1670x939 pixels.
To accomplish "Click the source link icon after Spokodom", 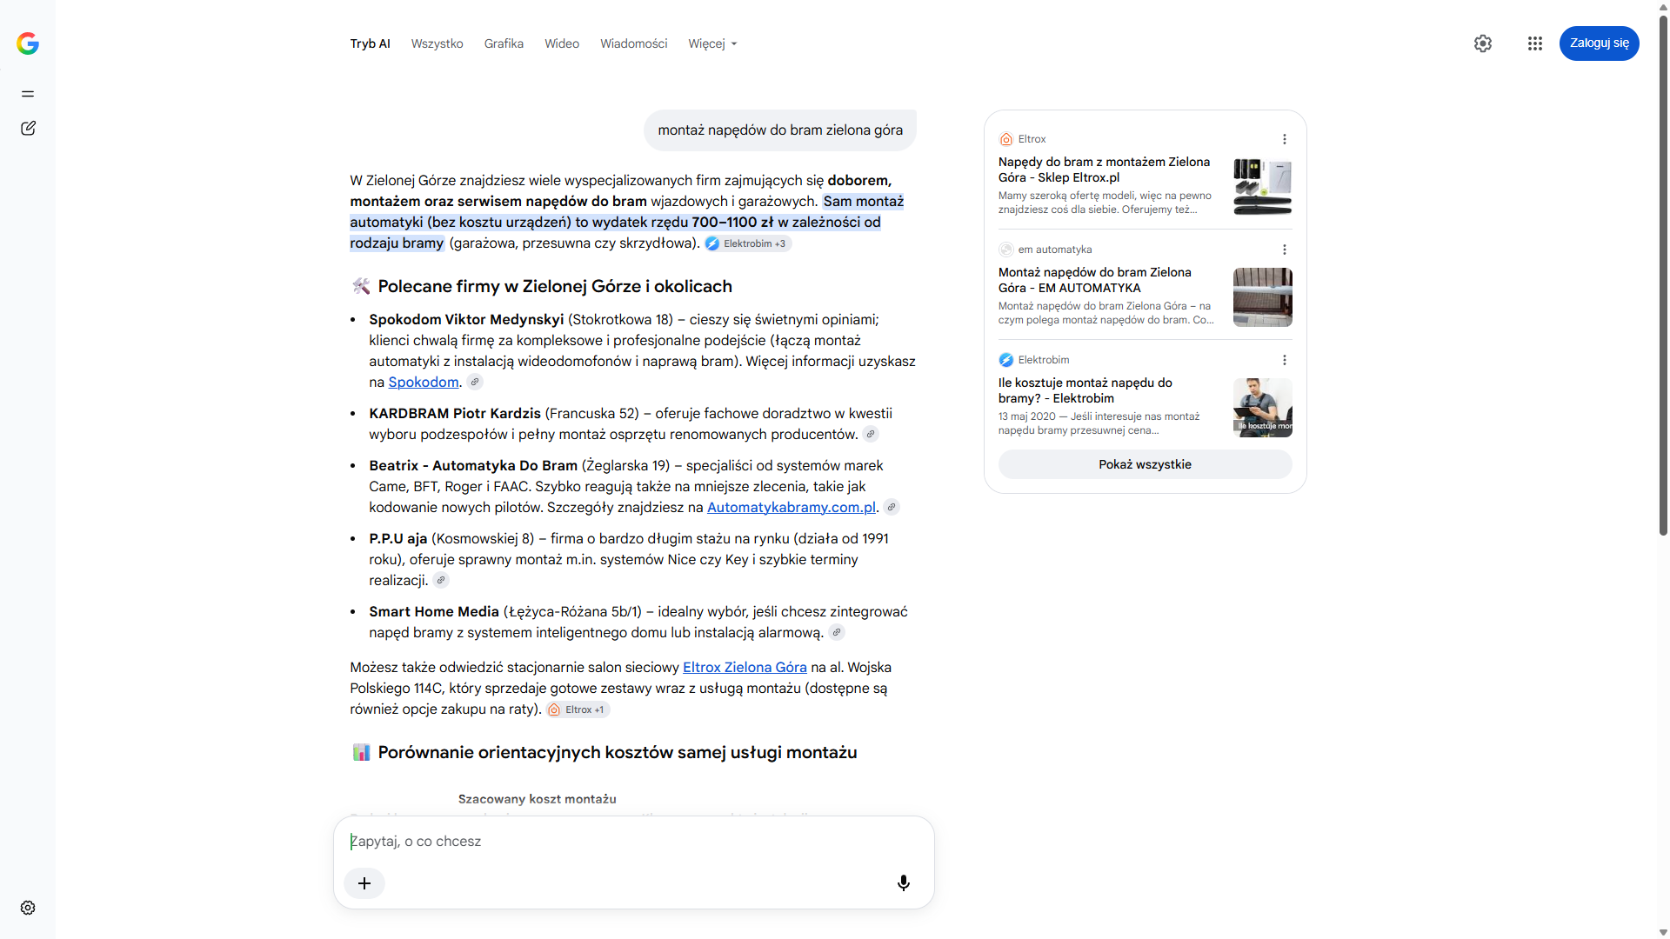I will (x=475, y=382).
